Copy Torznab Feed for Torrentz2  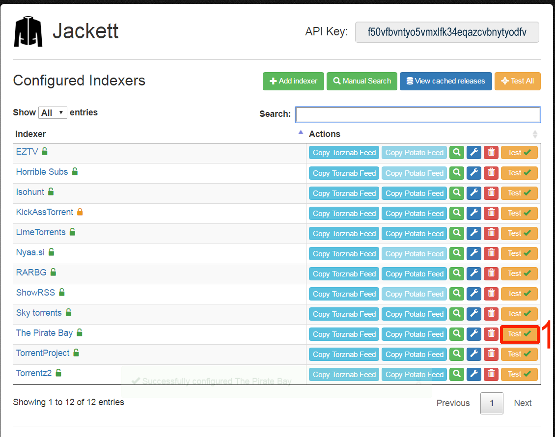[344, 374]
